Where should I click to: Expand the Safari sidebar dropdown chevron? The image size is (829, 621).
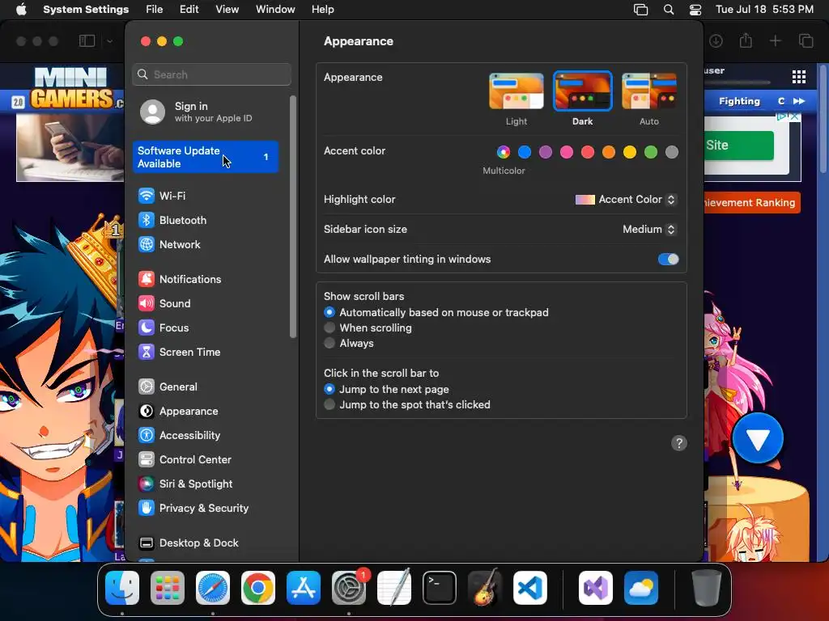point(109,40)
